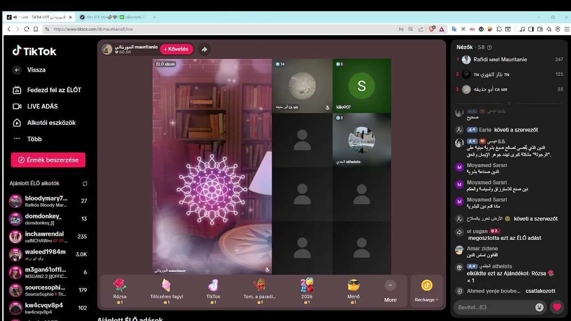The image size is (571, 321).
Task: Open site settings icon in address bar
Action: pos(47,29)
